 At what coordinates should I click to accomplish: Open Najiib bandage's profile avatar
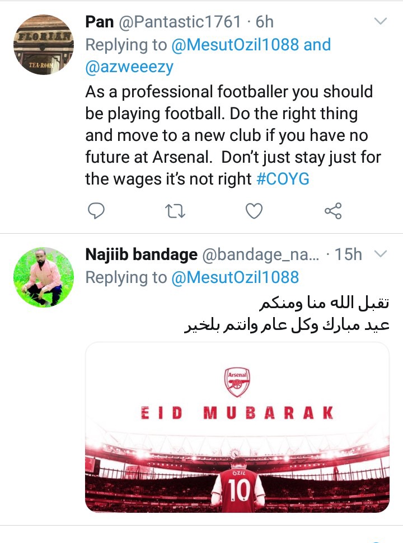[x=44, y=277]
